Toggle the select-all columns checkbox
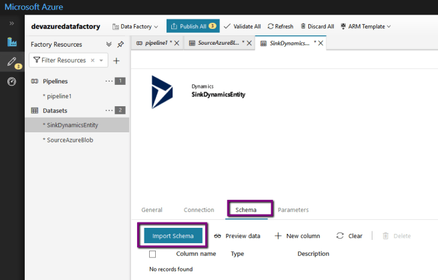Image resolution: width=438 pixels, height=280 pixels. click(x=152, y=254)
